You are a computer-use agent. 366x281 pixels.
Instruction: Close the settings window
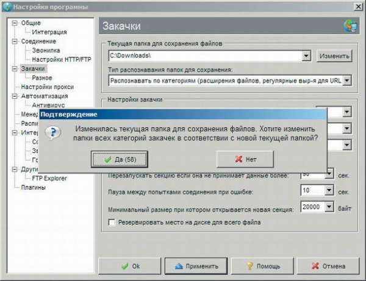[x=358, y=6]
